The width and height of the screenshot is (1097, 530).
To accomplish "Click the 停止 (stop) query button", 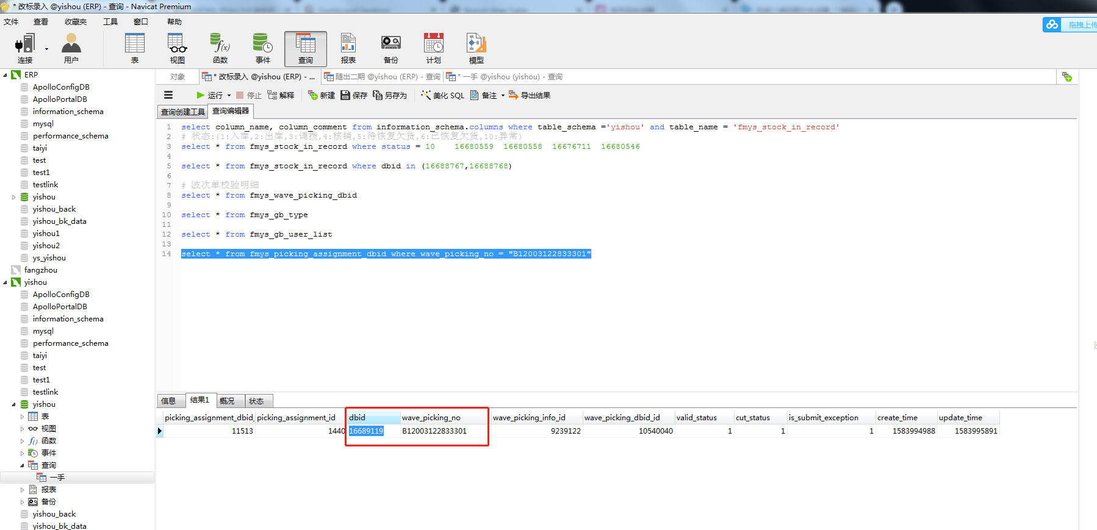I will (x=249, y=95).
